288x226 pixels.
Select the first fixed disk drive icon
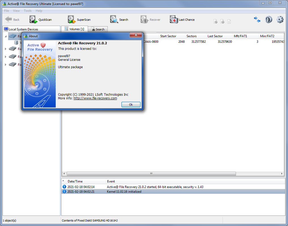(13, 36)
